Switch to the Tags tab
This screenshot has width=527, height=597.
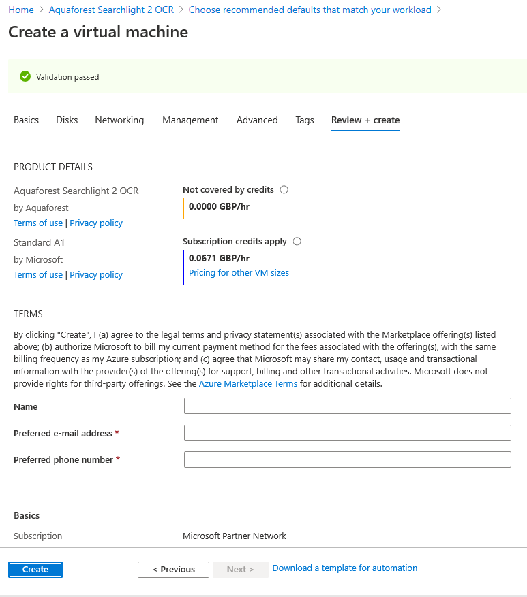click(x=305, y=120)
